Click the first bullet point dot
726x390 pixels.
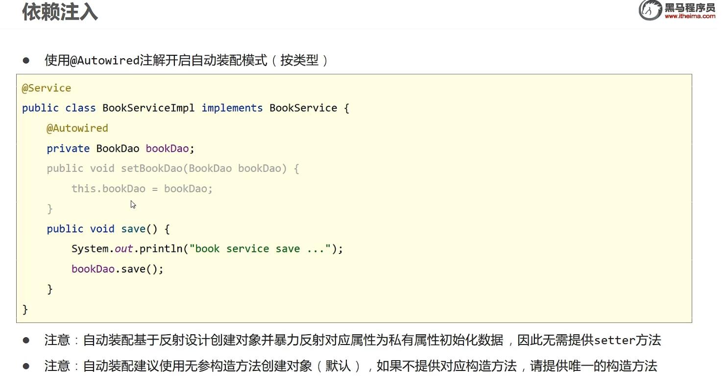point(26,61)
